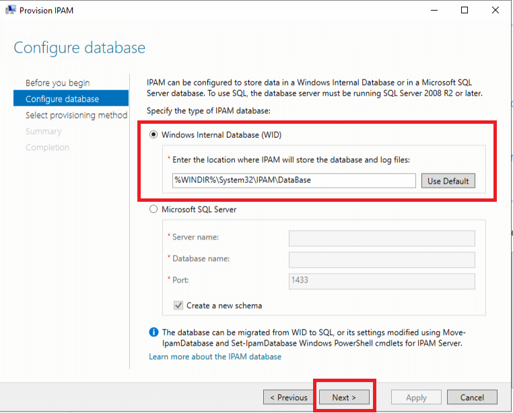Click the Use Default button

[448, 181]
